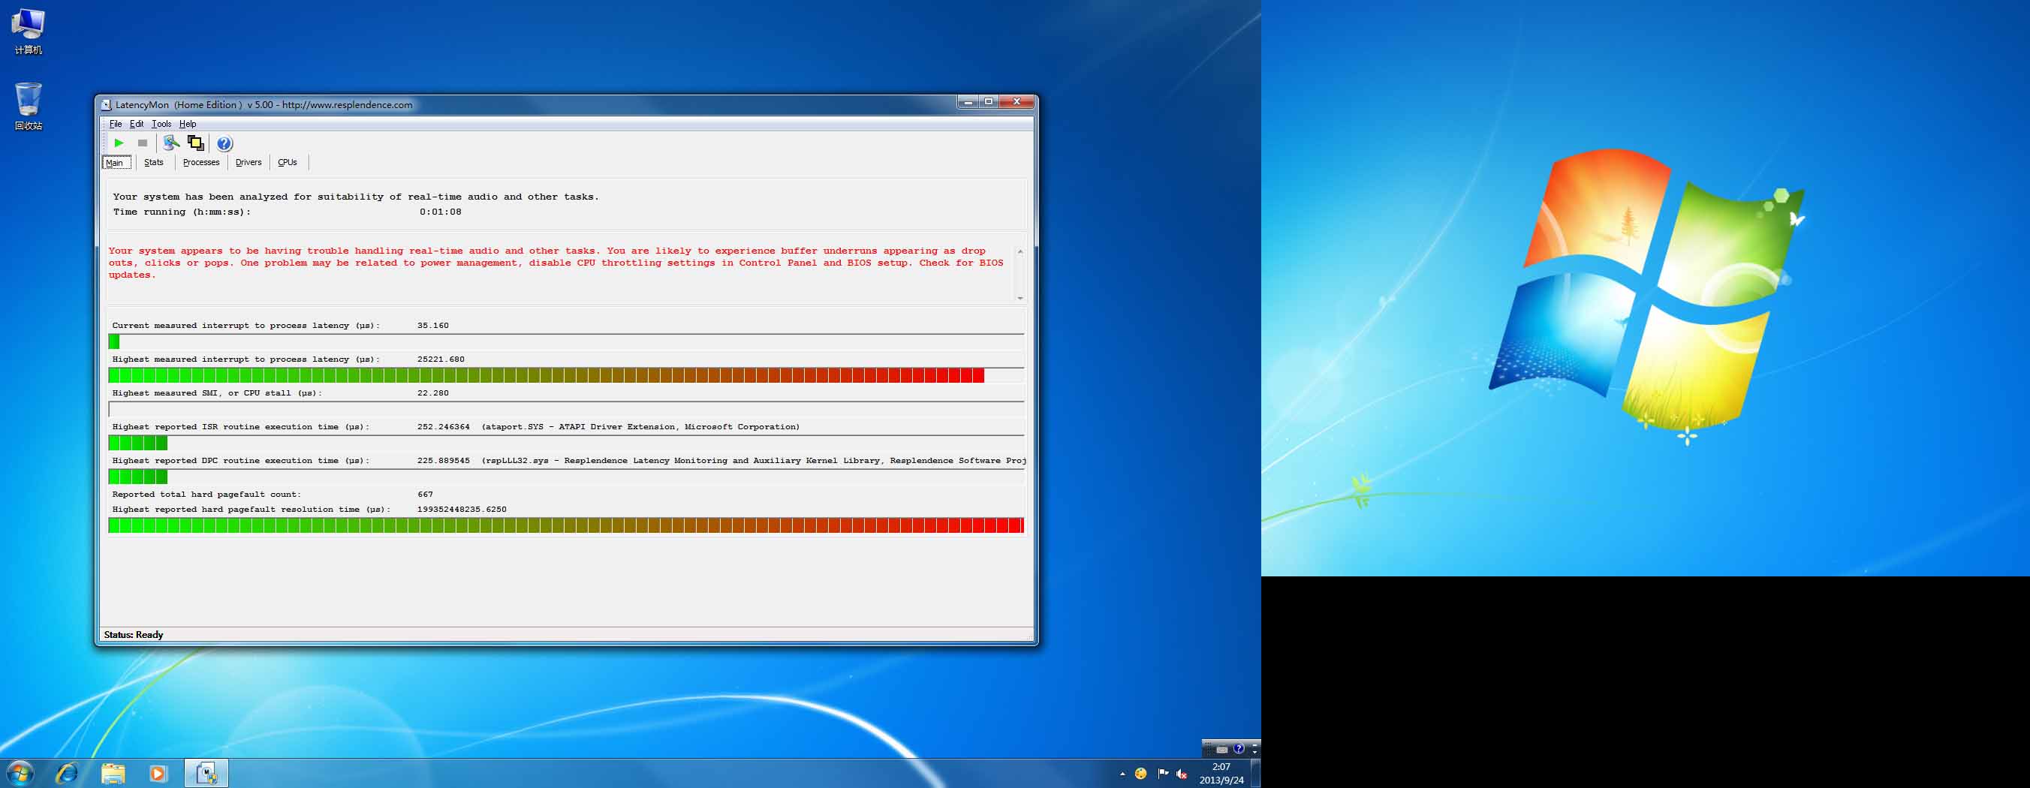This screenshot has width=2030, height=788.
Task: Open the Tools menu
Action: coord(161,124)
